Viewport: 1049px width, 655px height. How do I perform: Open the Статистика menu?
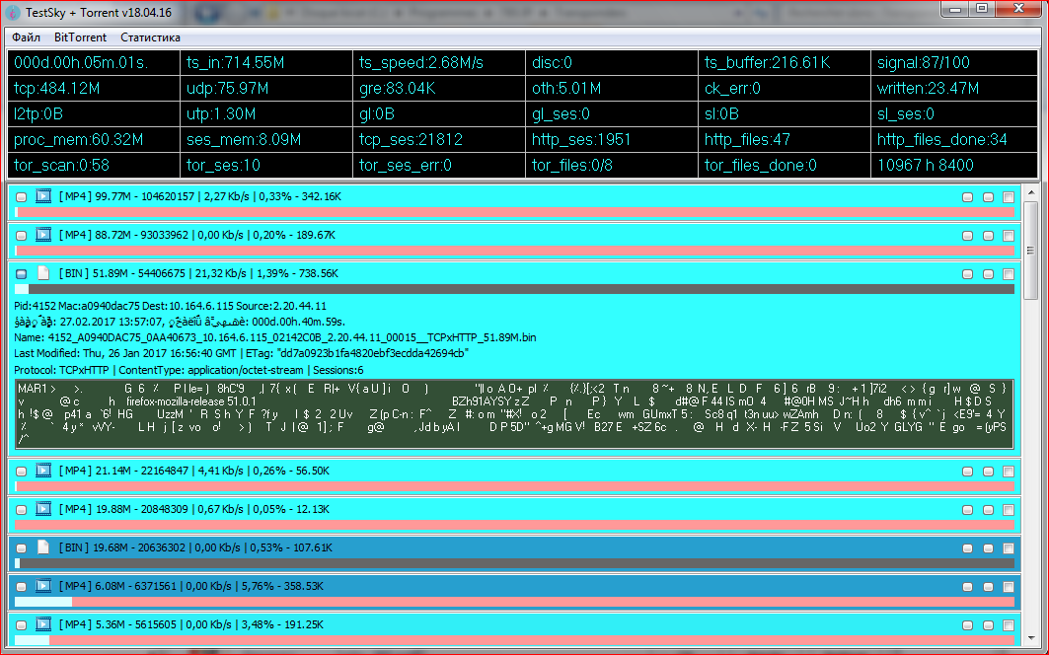tap(150, 37)
